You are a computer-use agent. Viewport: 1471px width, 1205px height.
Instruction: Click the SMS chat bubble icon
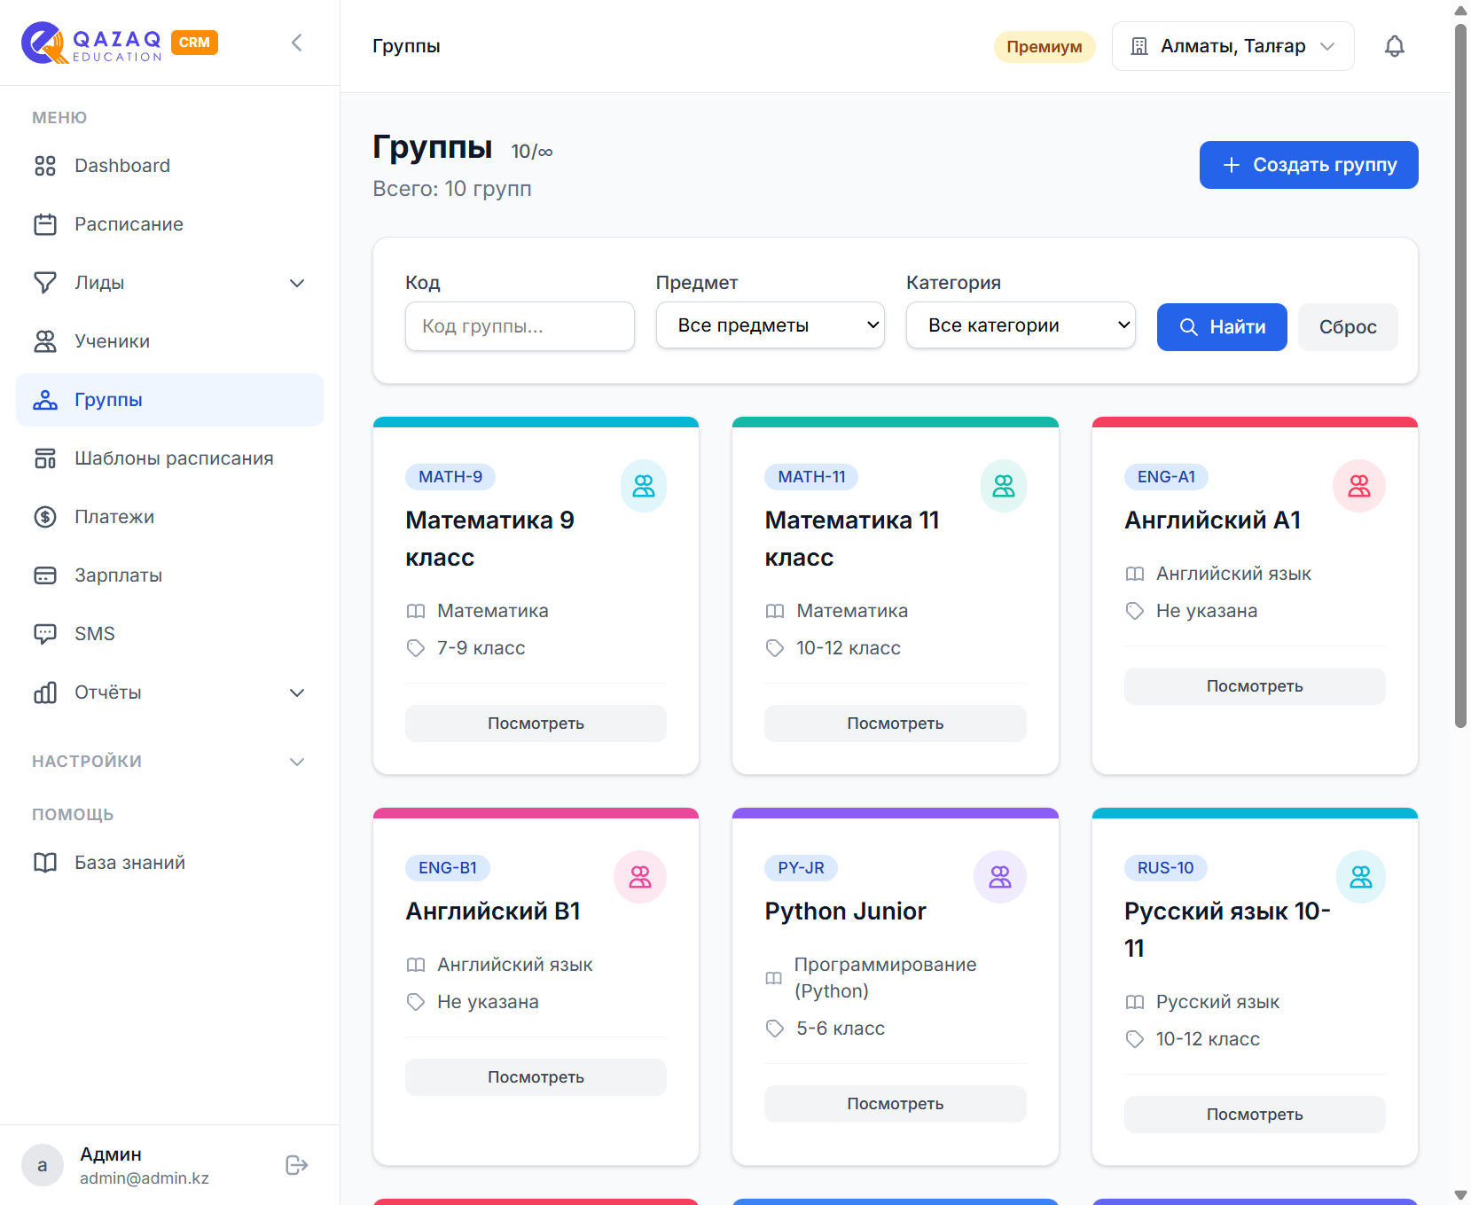coord(45,634)
